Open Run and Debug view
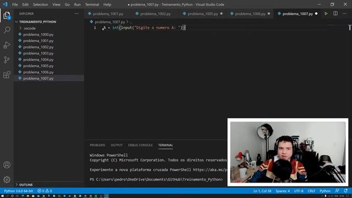Screen dimensions: 352x198 pos(7,45)
